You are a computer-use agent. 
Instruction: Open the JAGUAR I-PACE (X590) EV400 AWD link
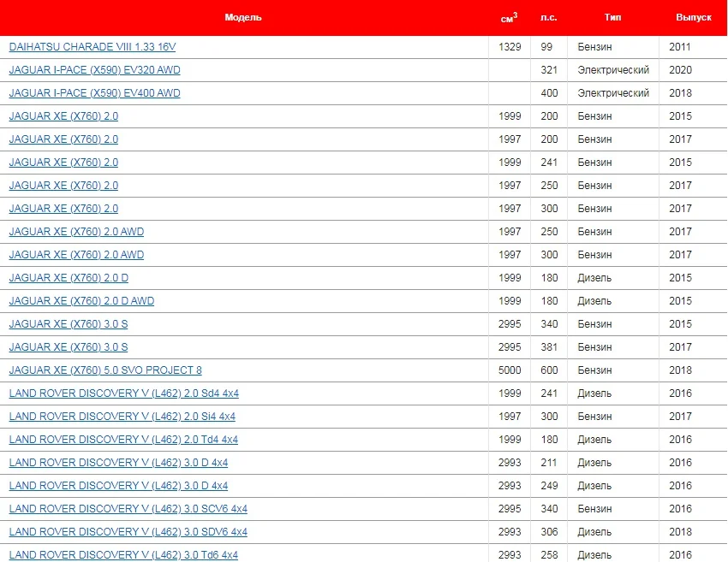tap(95, 93)
